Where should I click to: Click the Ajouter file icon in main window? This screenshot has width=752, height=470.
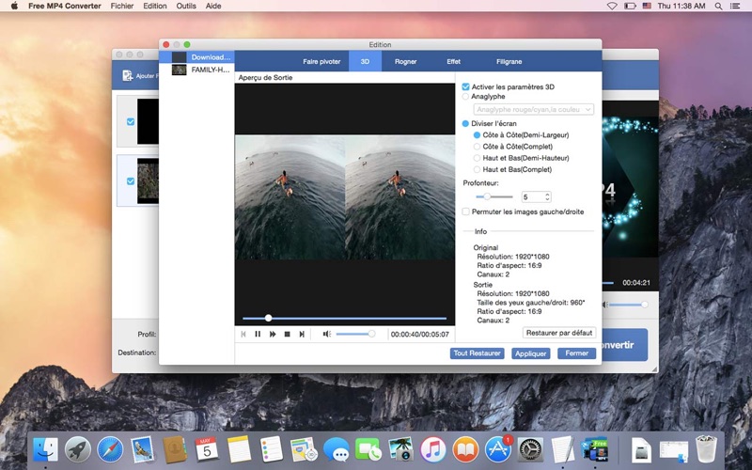(x=128, y=76)
